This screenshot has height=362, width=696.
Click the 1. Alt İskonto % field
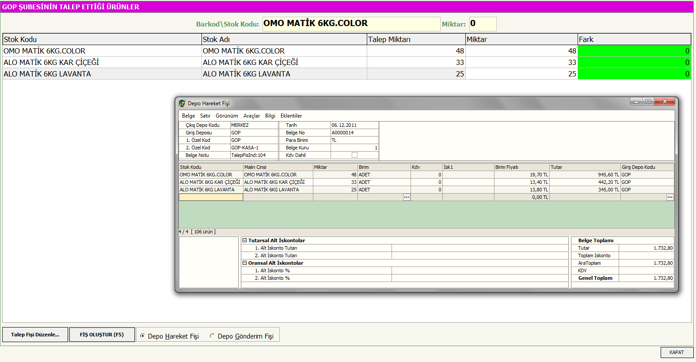(480, 271)
